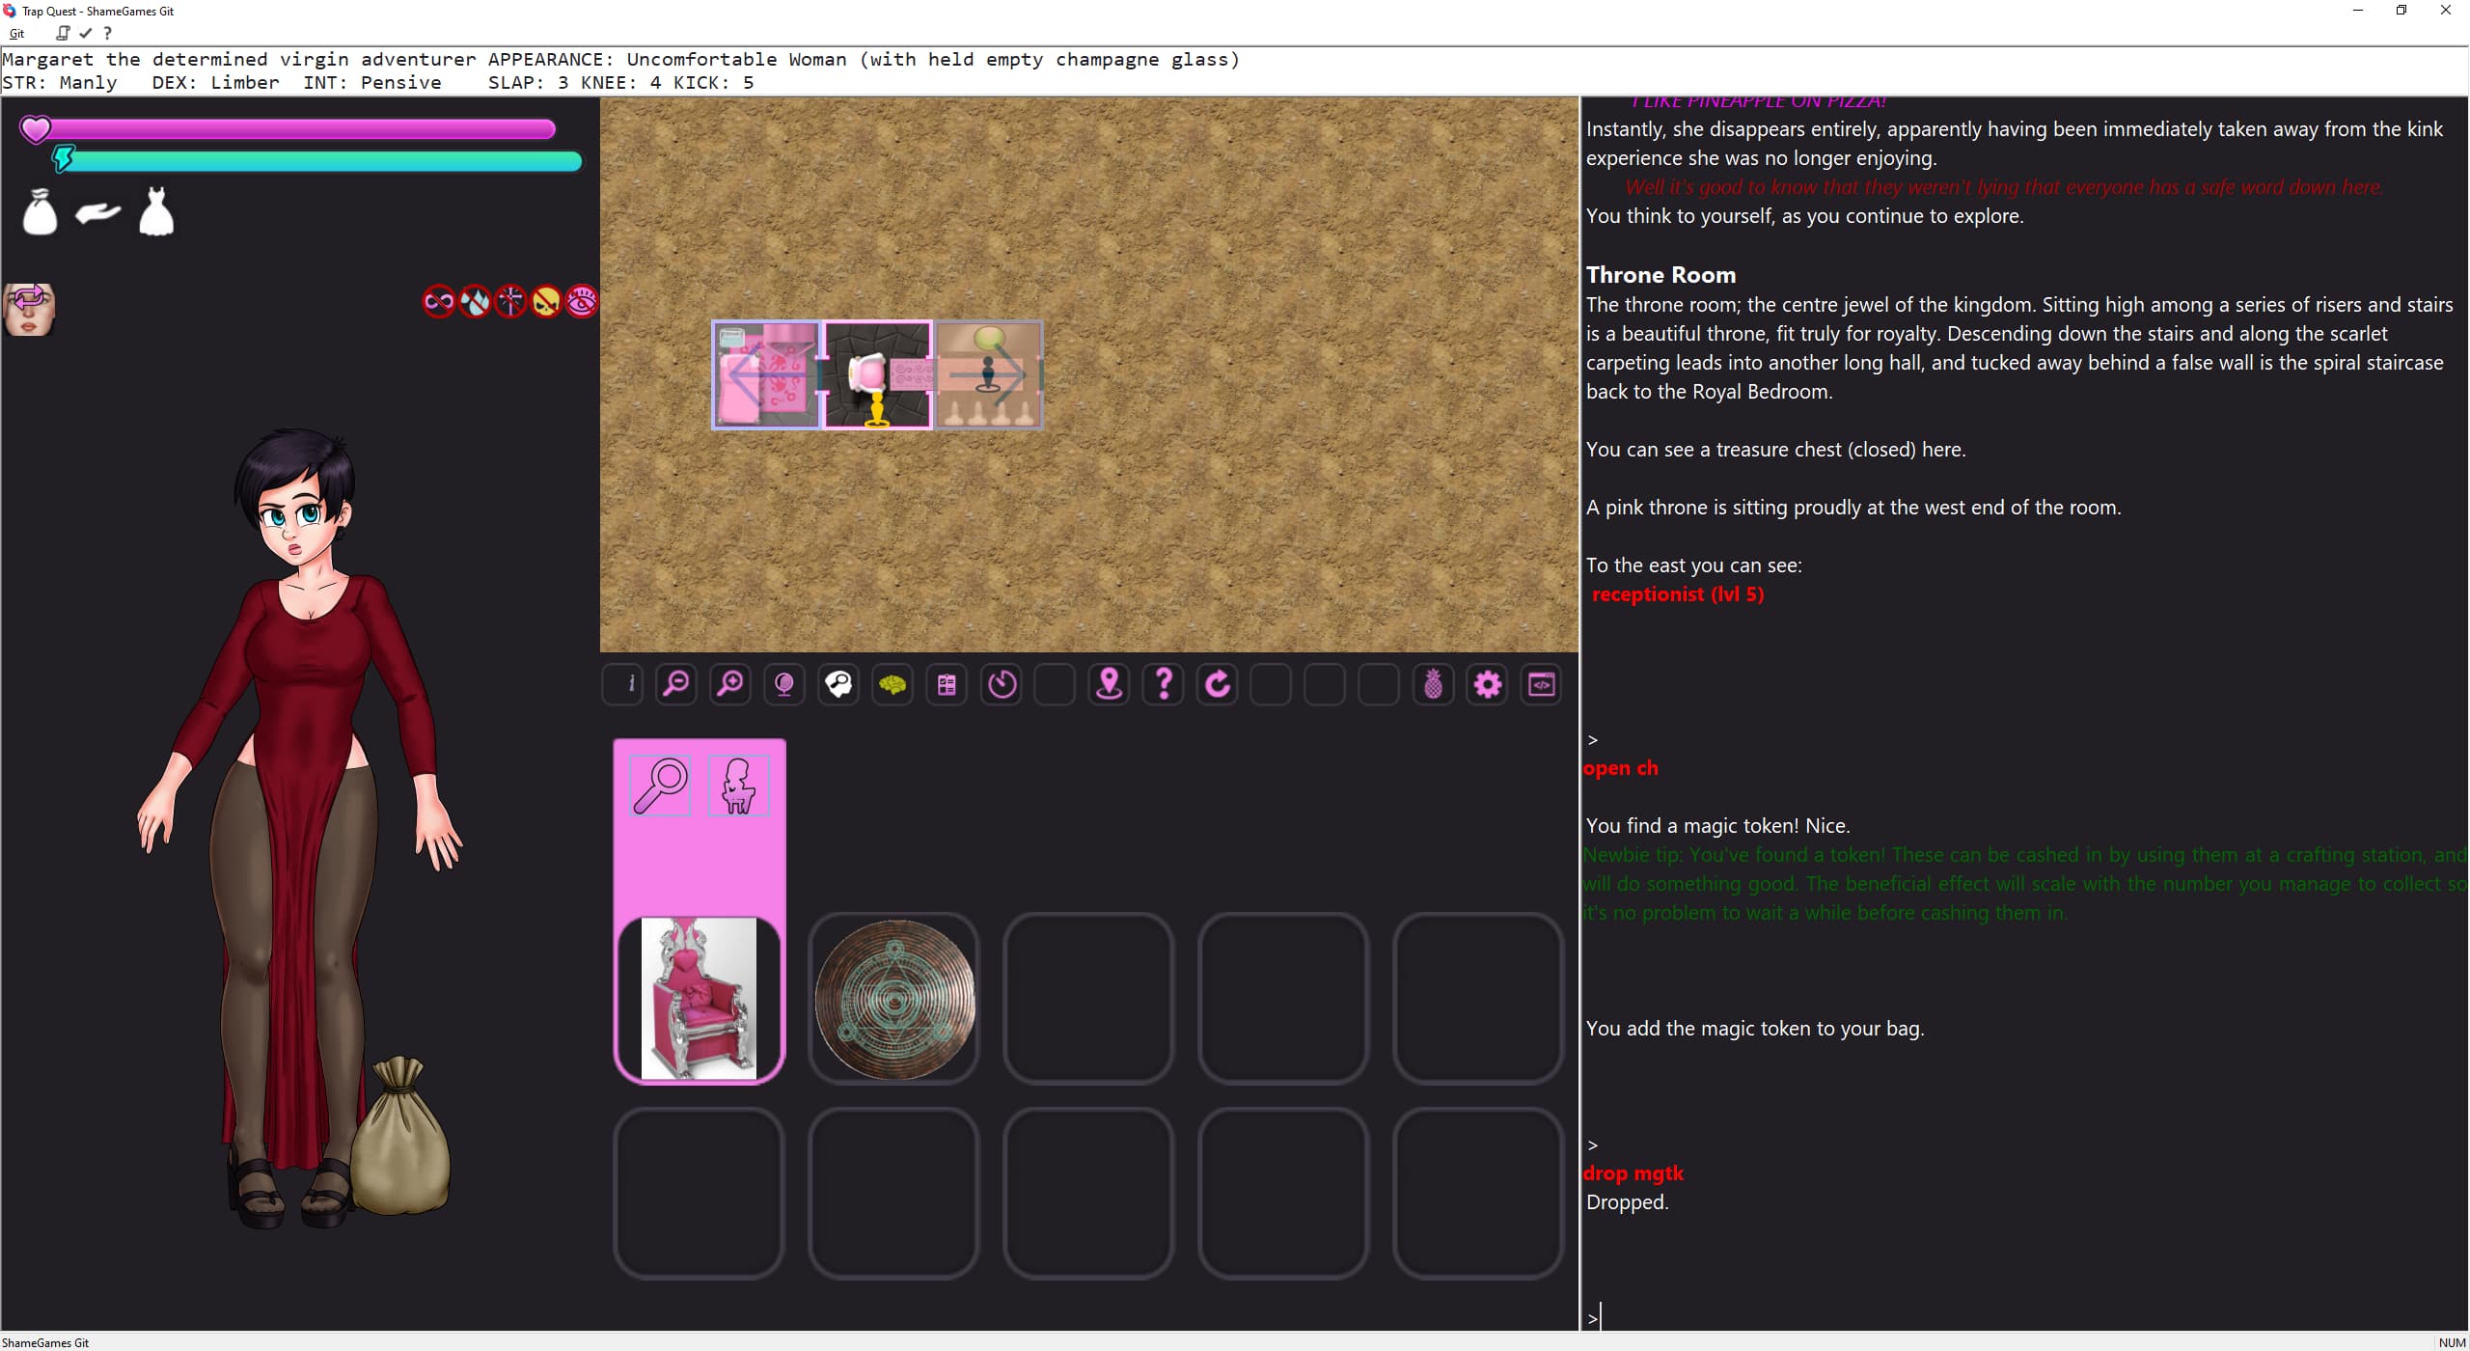
Task: Click the stopwatch timer icon
Action: point(1002,685)
